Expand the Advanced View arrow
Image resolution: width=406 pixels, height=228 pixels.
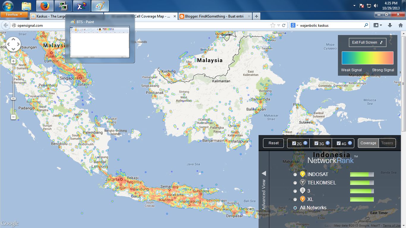point(264,173)
